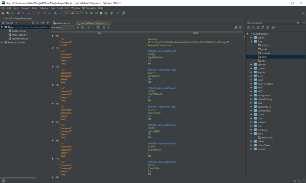306x183 pixels.
Task: Click the copy document icon in query toolbar
Action: (x=98, y=28)
